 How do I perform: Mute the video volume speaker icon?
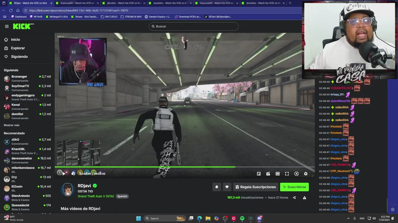point(73,174)
